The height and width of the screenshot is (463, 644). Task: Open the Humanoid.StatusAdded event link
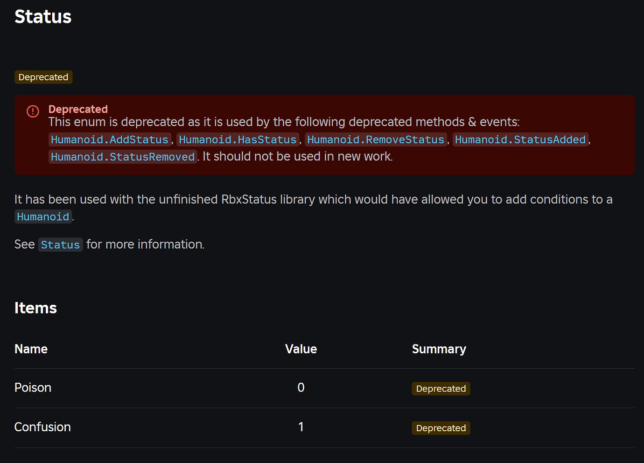(x=520, y=140)
